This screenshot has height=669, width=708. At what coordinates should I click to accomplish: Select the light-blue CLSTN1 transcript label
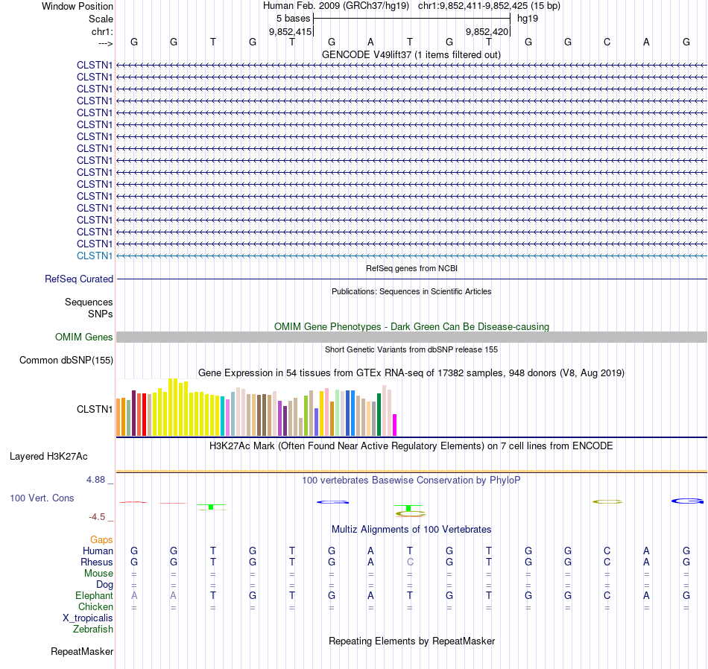[x=95, y=256]
